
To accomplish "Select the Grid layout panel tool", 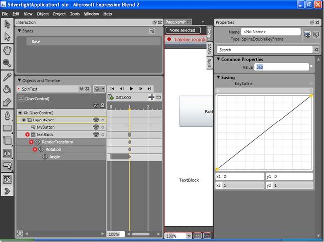I will 7,141.
